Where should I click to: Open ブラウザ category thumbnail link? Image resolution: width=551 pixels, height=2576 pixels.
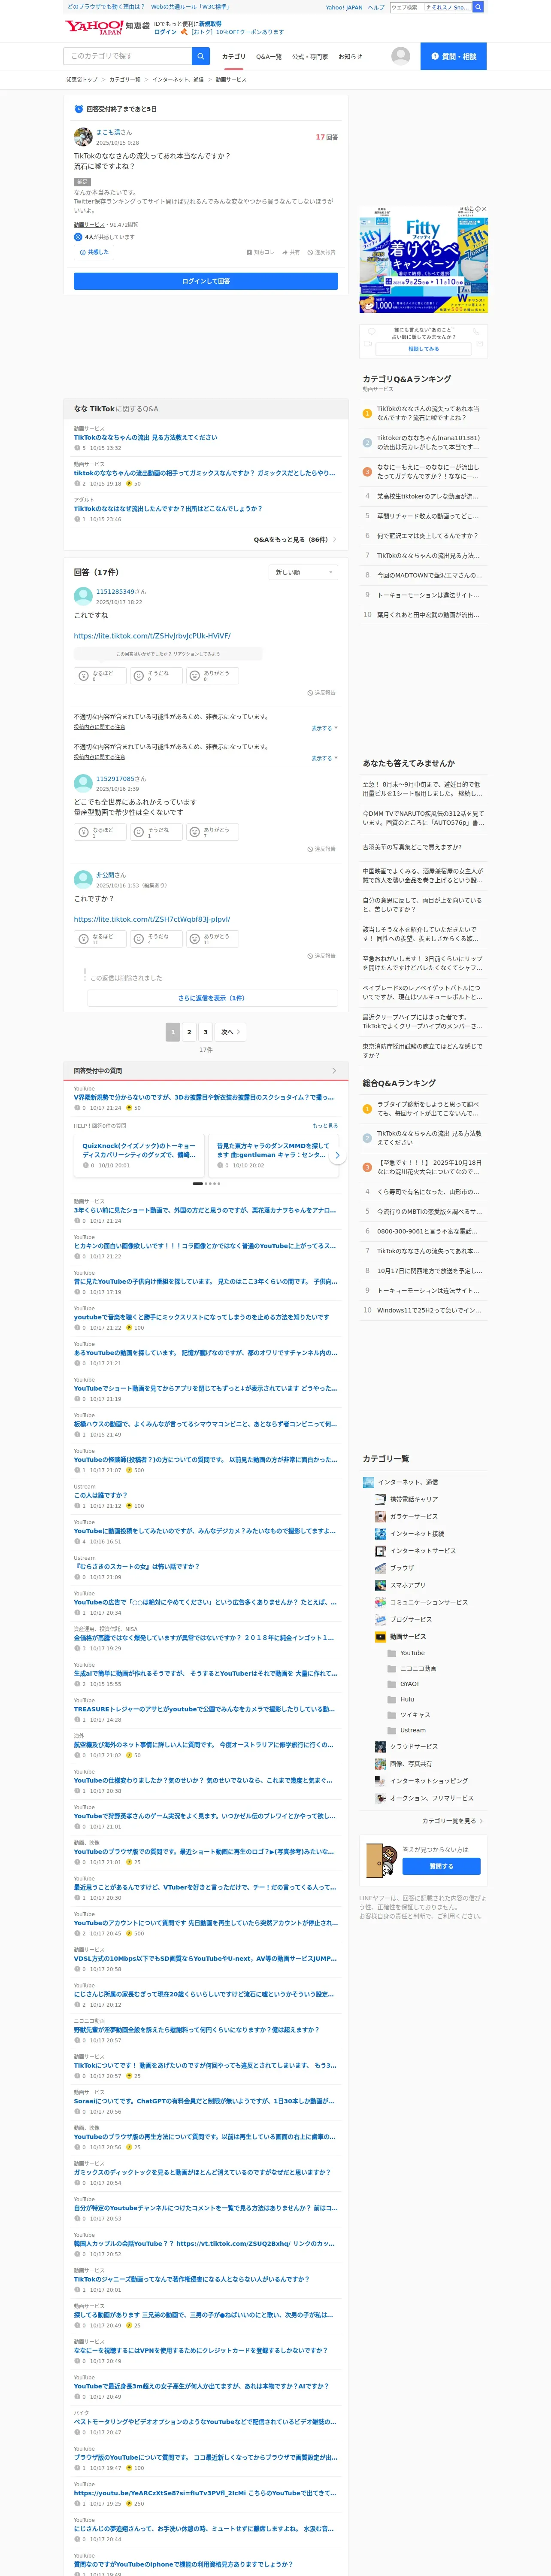[380, 1568]
